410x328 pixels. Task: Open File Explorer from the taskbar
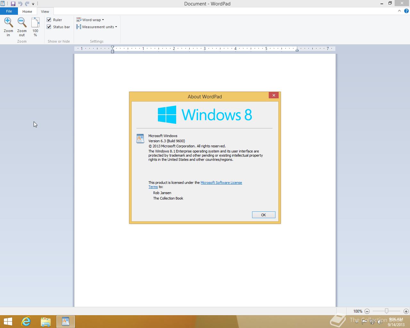click(46, 322)
